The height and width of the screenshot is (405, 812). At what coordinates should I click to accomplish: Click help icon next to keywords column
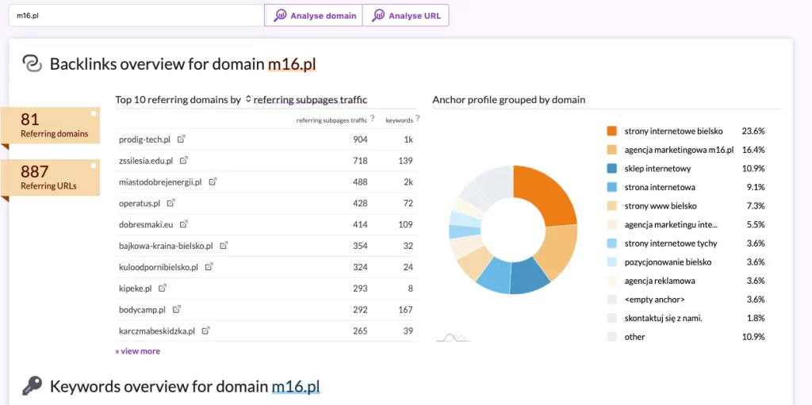[x=417, y=120]
